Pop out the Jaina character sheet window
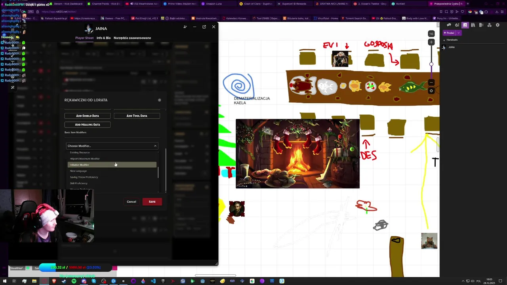The width and height of the screenshot is (507, 285). coord(204,27)
